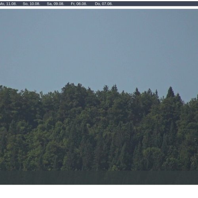Image resolution: width=198 pixels, height=198 pixels.
Task: Switch to the So, 10.08. tab
Action: [x=31, y=4]
